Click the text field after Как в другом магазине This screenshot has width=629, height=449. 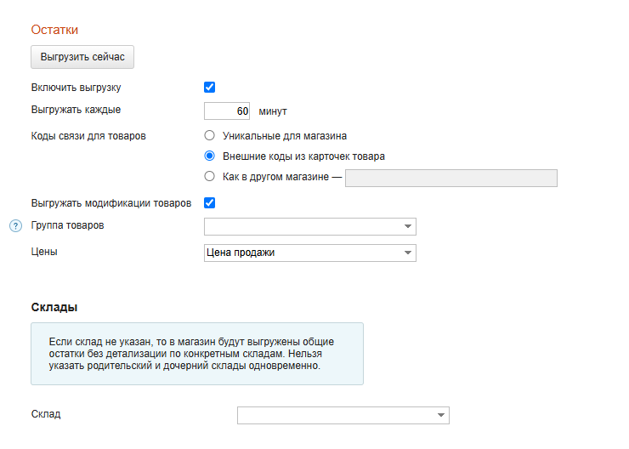pyautogui.click(x=450, y=178)
